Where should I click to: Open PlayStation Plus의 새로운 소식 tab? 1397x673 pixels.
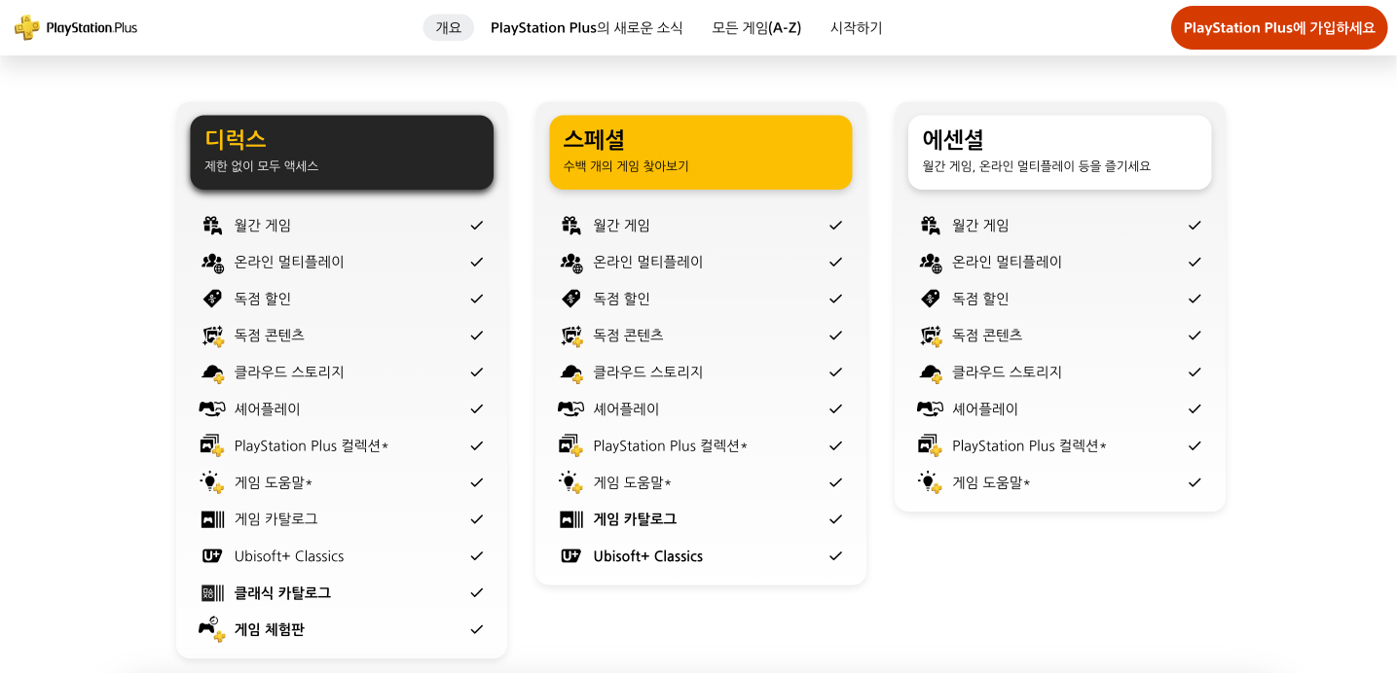pyautogui.click(x=587, y=27)
